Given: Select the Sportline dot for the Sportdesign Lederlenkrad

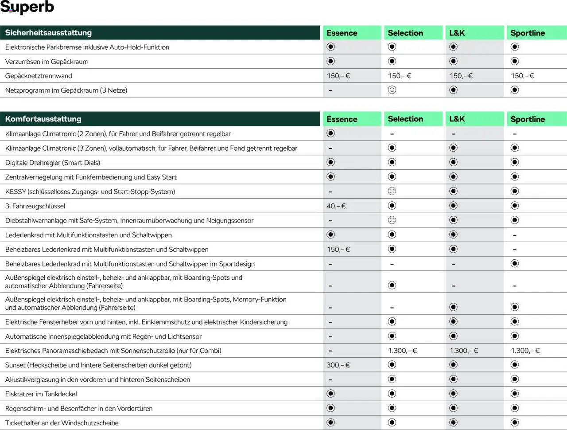Looking at the screenshot, I should [515, 264].
